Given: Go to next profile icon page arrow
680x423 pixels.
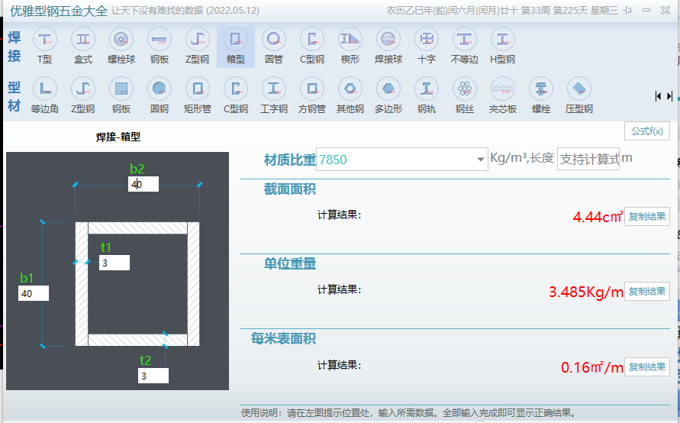Looking at the screenshot, I should pos(669,96).
